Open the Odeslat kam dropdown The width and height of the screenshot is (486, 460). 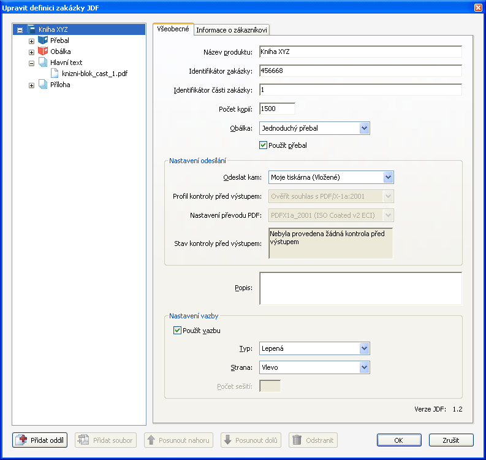pos(389,177)
